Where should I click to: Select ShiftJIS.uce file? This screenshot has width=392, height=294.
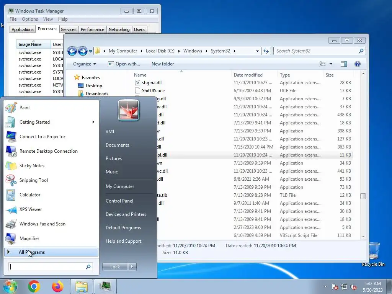pos(153,91)
